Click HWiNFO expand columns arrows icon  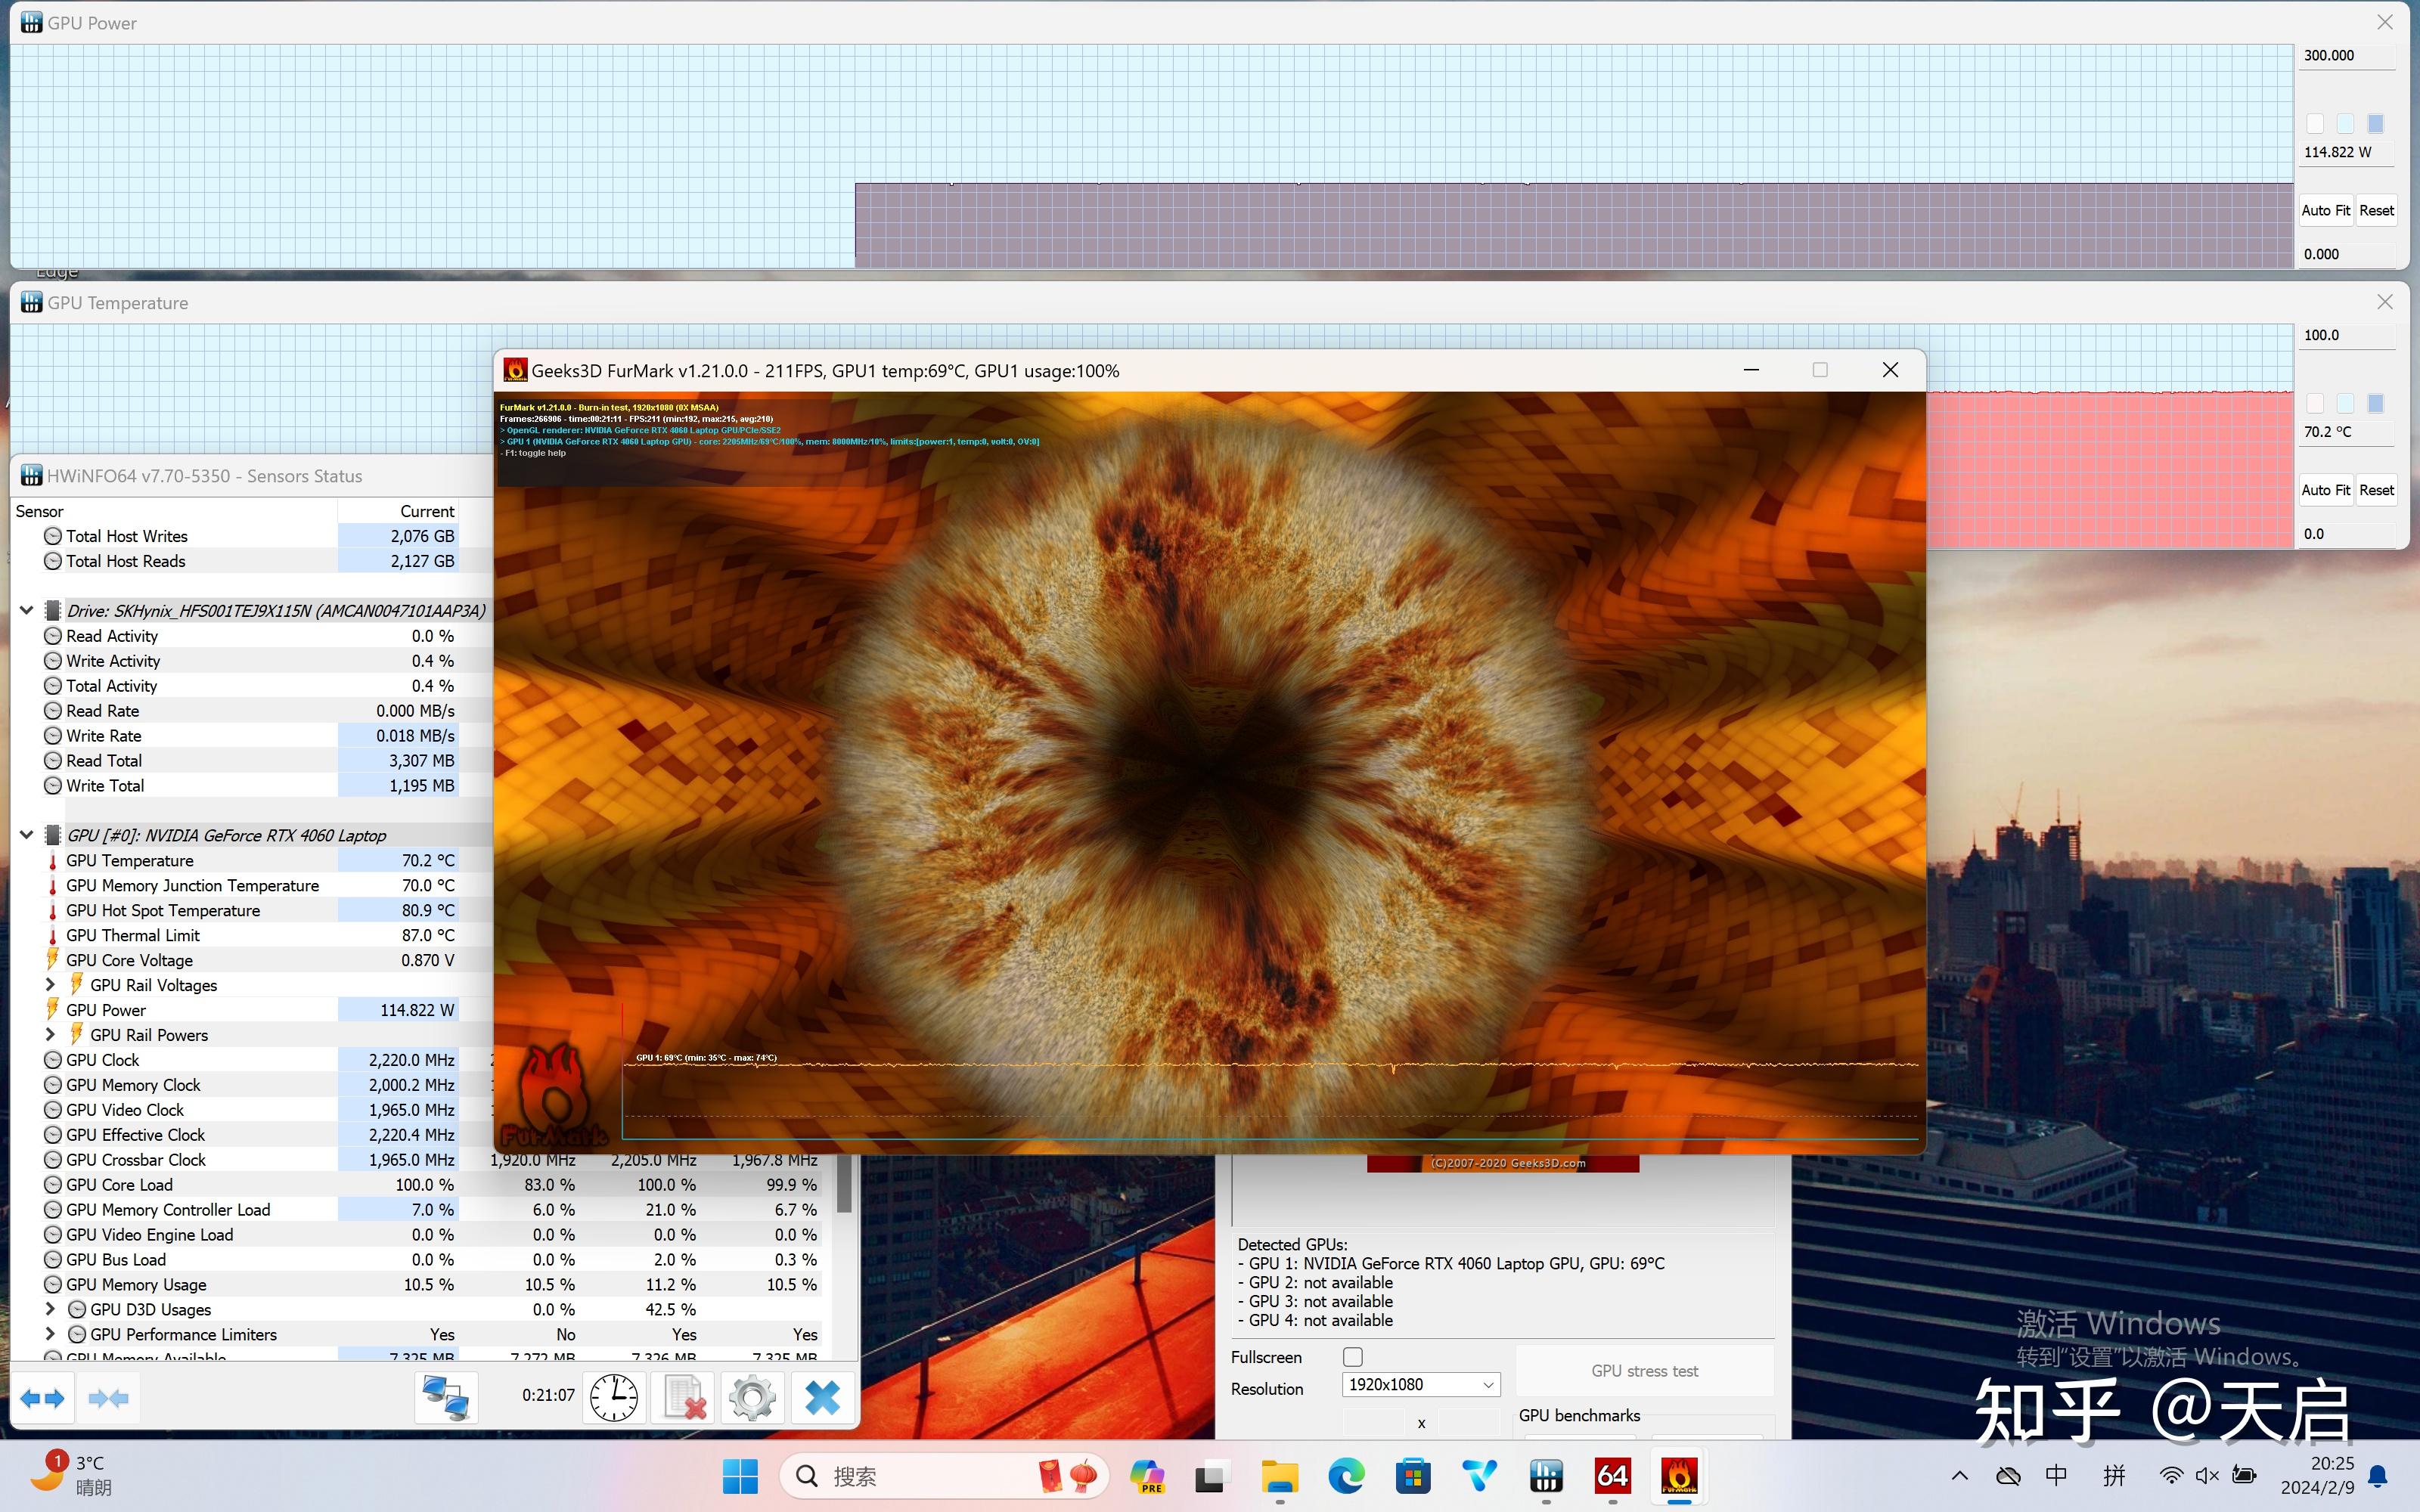point(42,1398)
